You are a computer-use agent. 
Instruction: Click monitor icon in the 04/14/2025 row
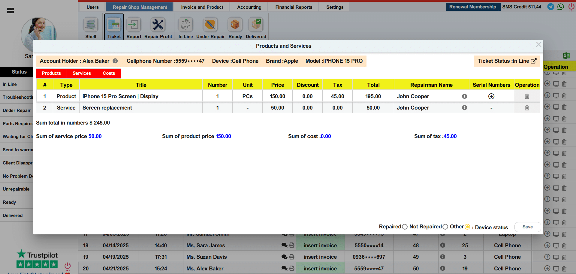[x=556, y=245]
